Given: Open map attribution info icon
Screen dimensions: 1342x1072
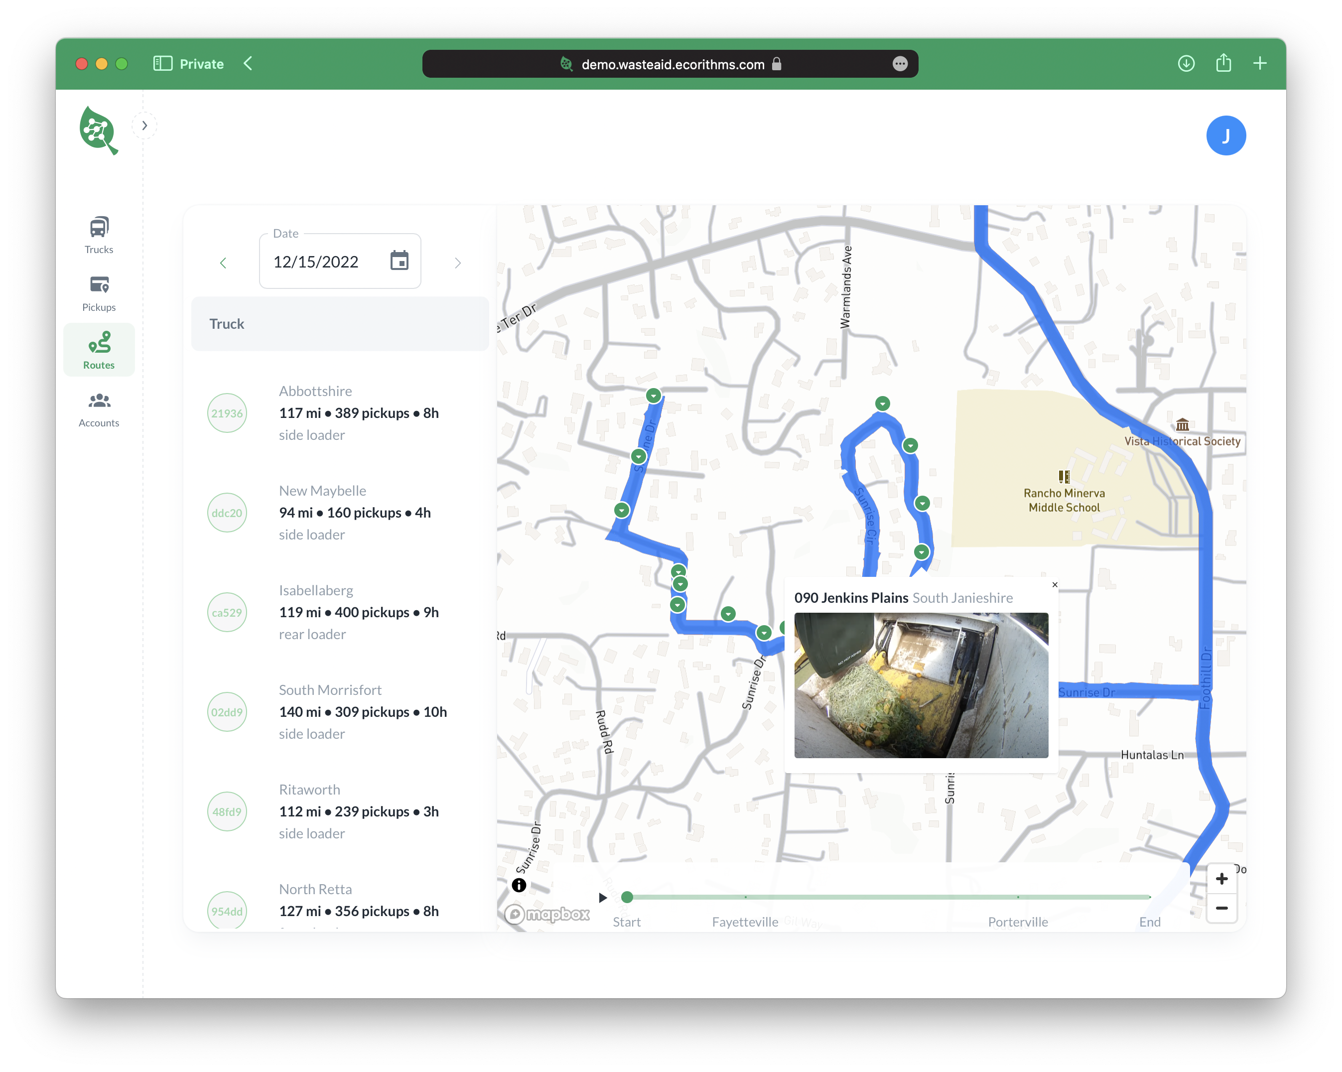Looking at the screenshot, I should [519, 885].
